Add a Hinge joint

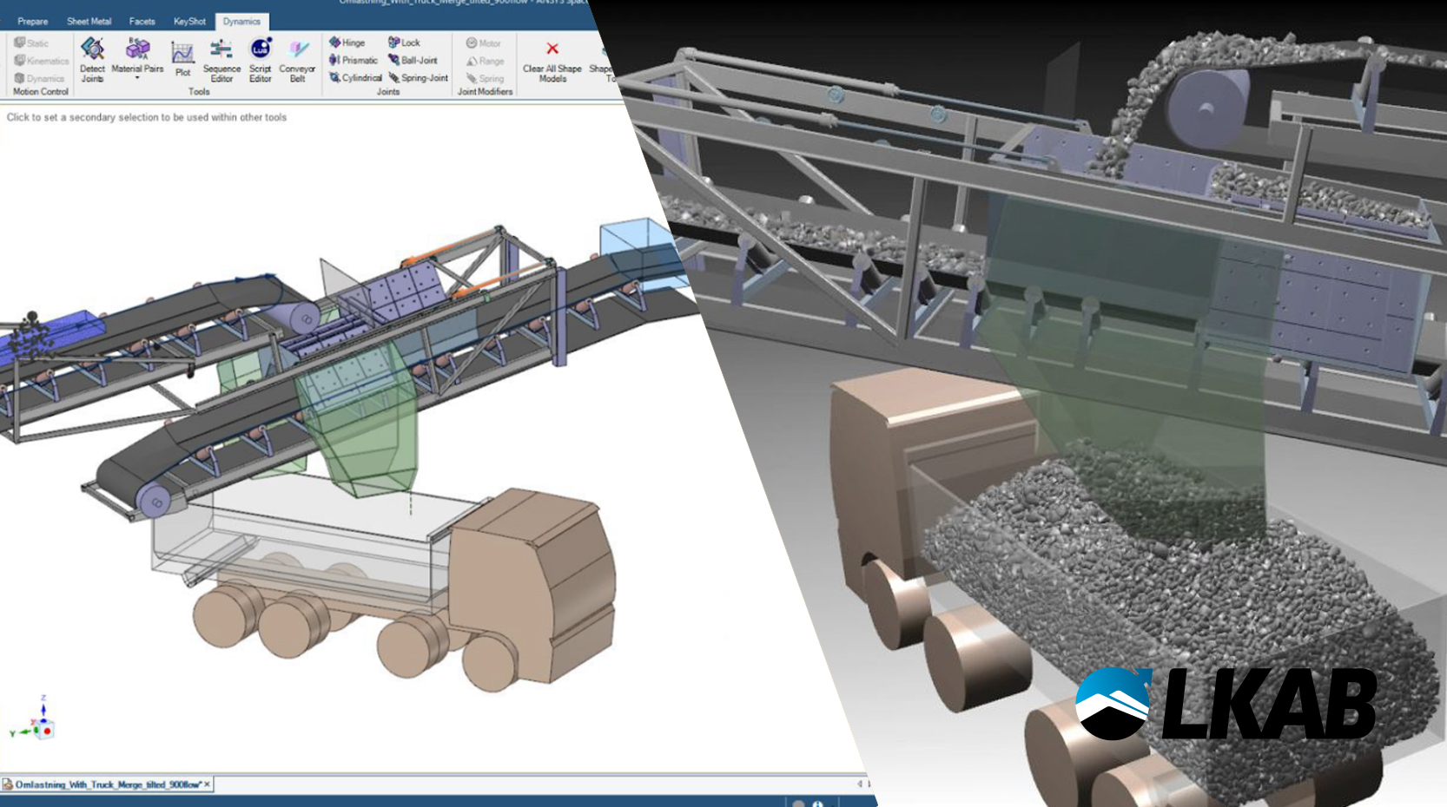tap(347, 43)
